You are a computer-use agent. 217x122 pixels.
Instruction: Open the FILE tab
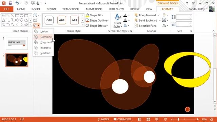[7, 9]
